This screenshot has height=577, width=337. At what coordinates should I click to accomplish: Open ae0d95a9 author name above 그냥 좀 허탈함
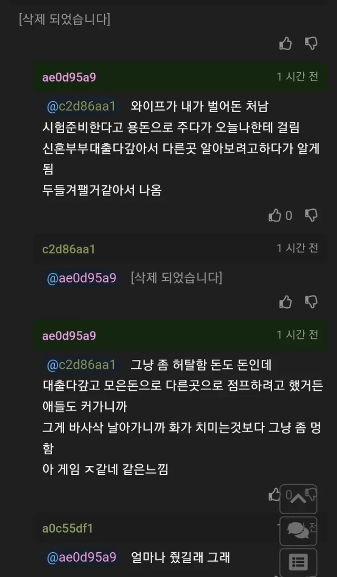point(69,336)
